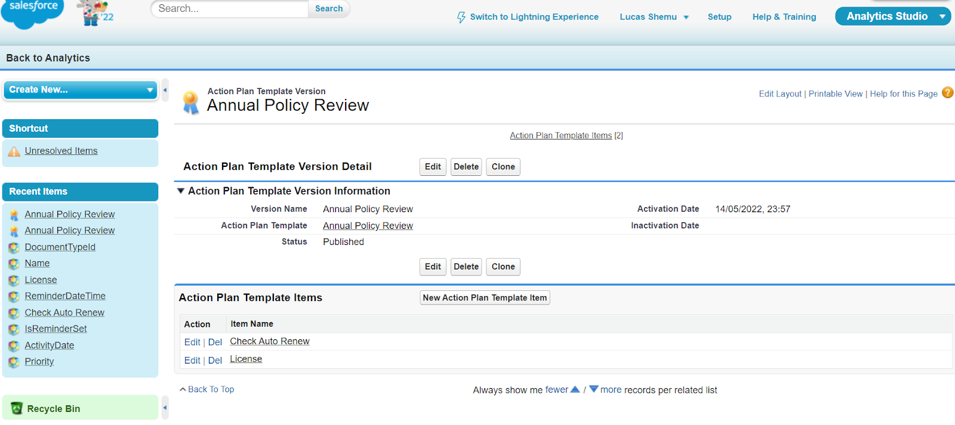This screenshot has width=955, height=425.
Task: Open the help question mark icon
Action: 947,93
